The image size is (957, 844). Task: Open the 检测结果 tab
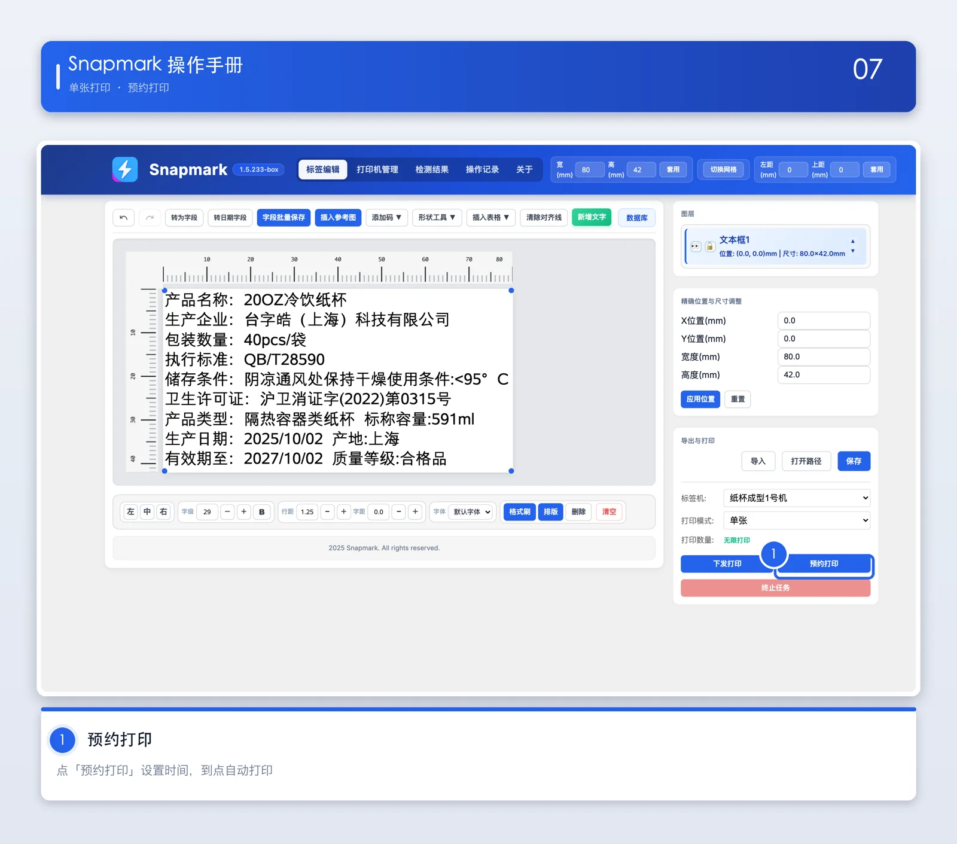coord(432,170)
